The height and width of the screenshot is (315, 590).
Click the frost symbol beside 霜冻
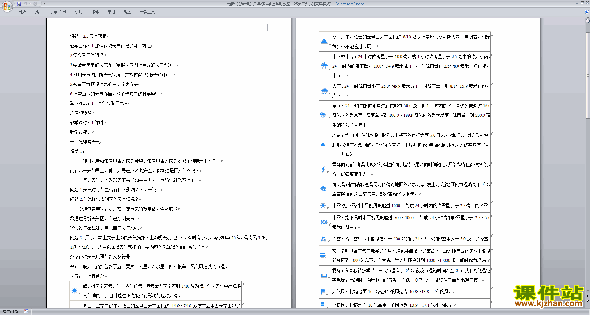tap(324, 275)
